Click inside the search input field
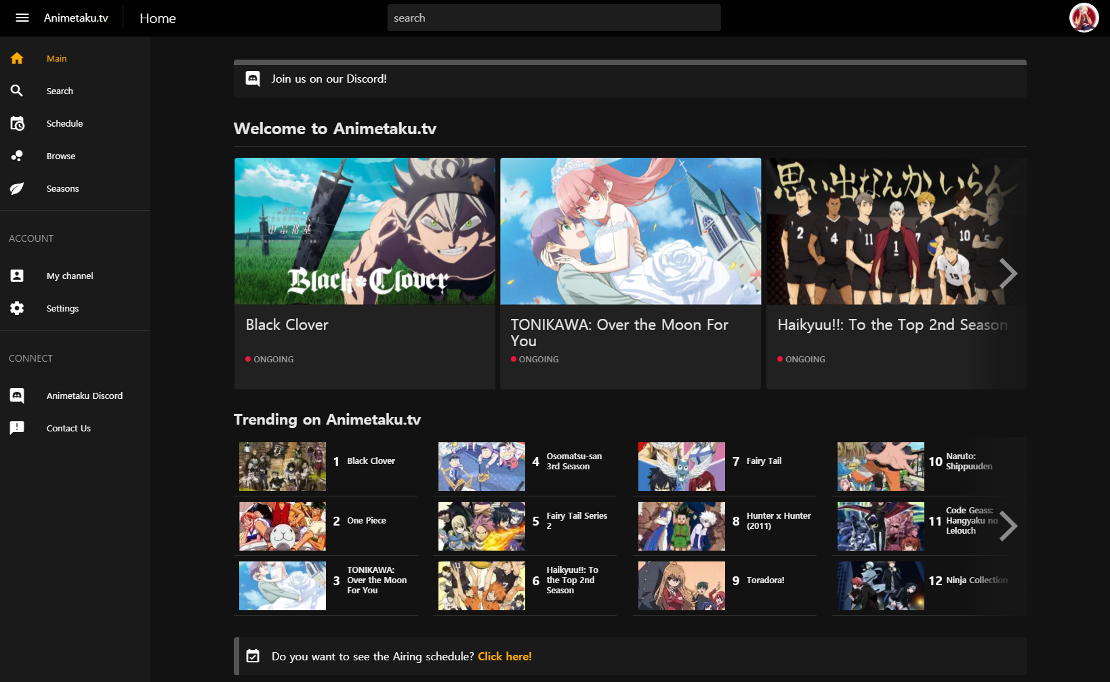The width and height of the screenshot is (1110, 682). 554,18
